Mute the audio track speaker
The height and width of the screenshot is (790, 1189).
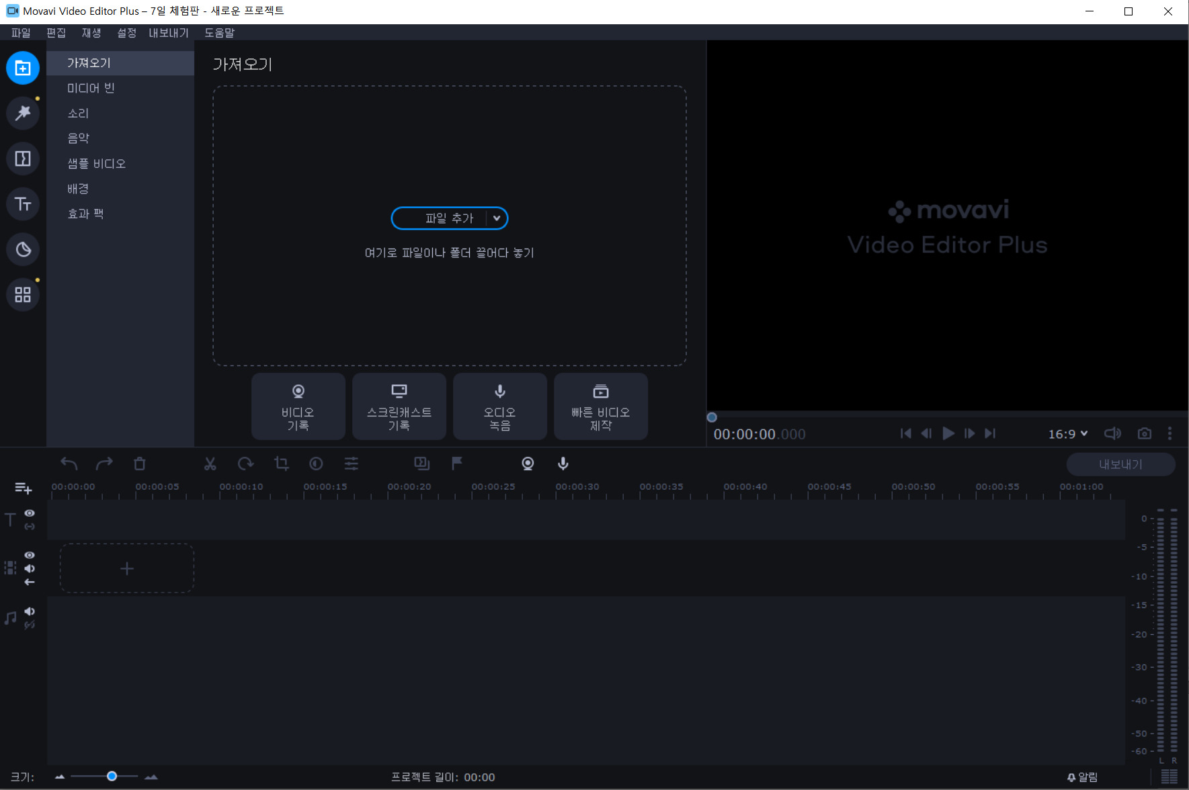pos(30,611)
